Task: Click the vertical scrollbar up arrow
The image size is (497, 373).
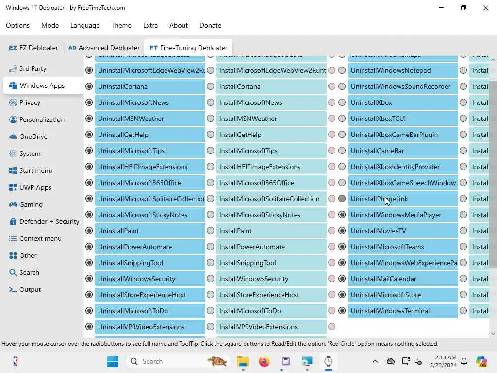Action: click(493, 60)
